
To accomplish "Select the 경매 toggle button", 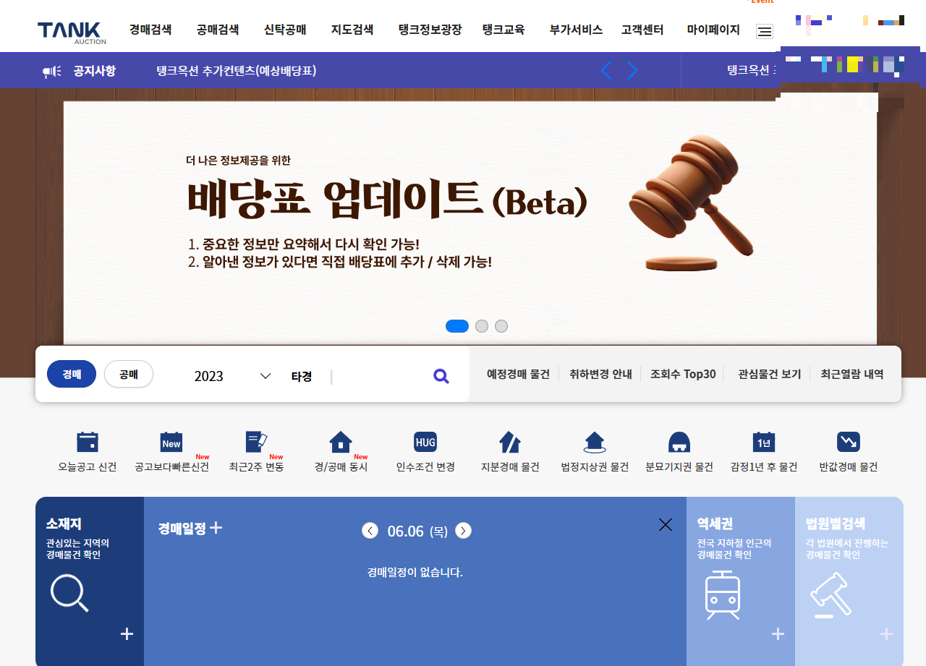I will [x=72, y=374].
